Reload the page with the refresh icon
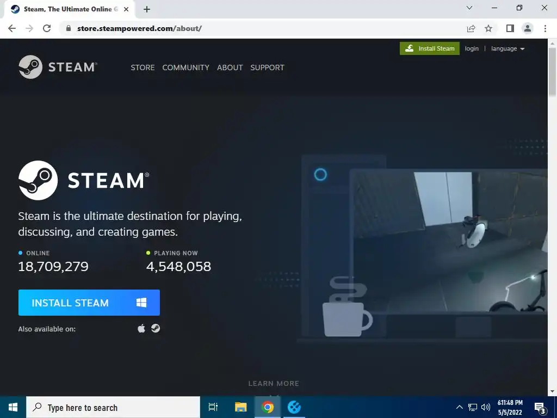 click(x=47, y=28)
